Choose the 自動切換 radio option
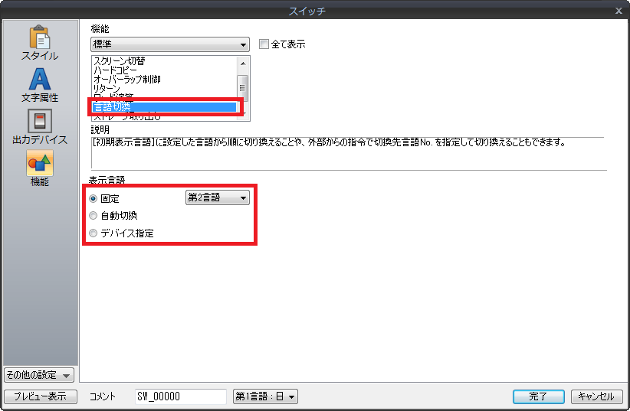 pyautogui.click(x=94, y=216)
